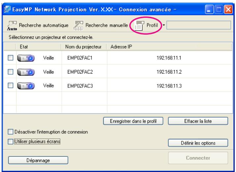Viewport: 236px width, 172px height.
Task: Select the Recherche manuelle label
Action: point(107,25)
